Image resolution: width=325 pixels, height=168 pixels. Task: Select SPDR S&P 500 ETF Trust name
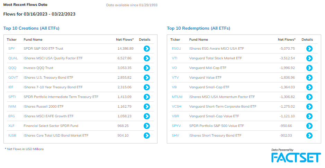[43, 49]
